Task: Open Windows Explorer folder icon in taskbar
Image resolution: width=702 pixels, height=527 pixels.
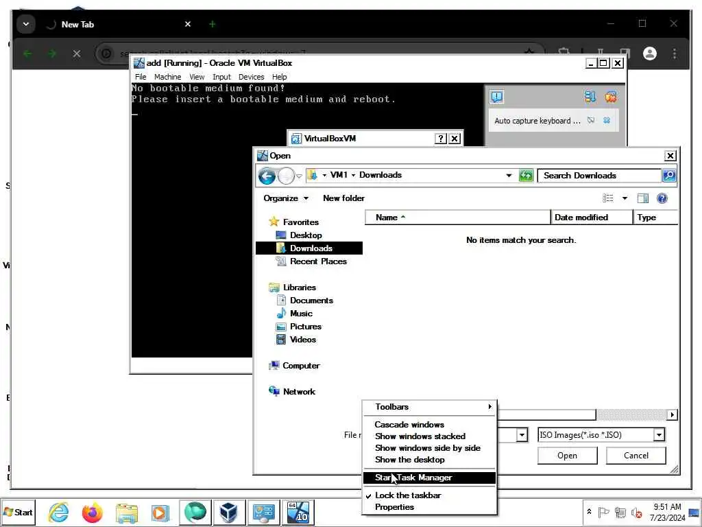Action: (x=126, y=512)
